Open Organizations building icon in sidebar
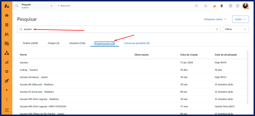 (x=7, y=44)
